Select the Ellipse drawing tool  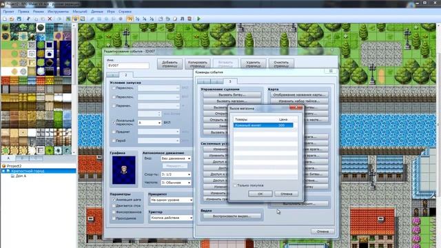[x=106, y=19]
